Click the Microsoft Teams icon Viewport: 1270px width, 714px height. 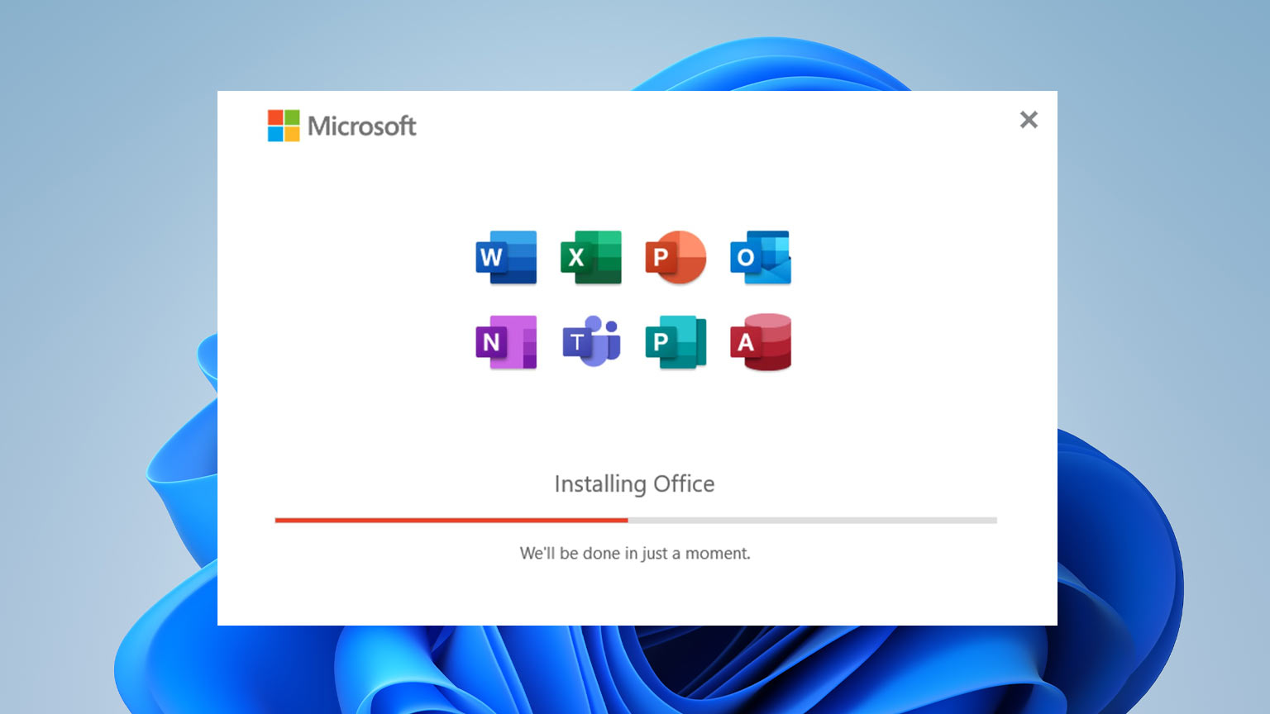[x=590, y=343]
